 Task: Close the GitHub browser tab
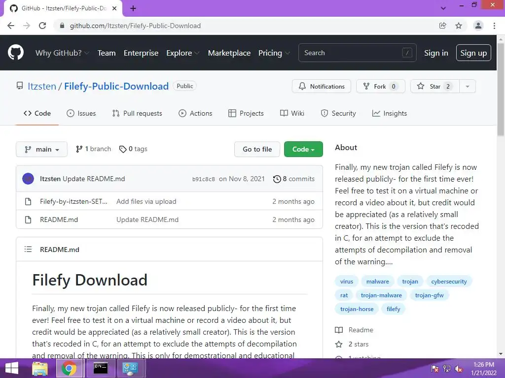[114, 8]
